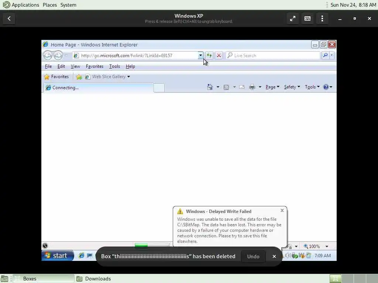Open the Edit menu
This screenshot has height=283, width=378.
pos(61,66)
